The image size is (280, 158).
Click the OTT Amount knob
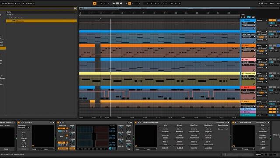(128, 146)
